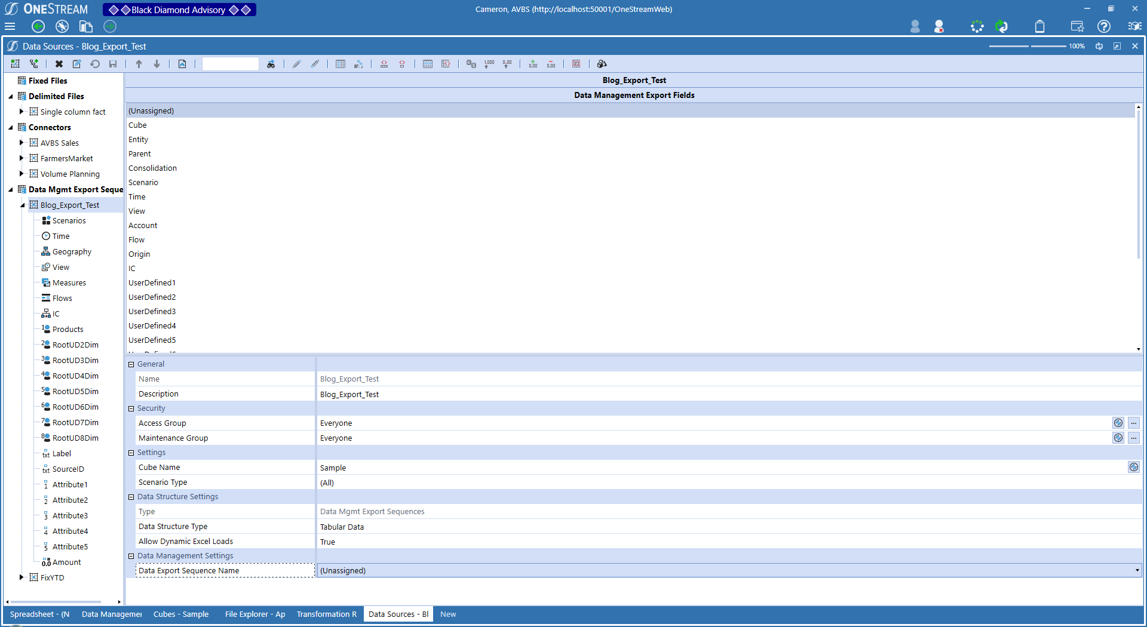The height and width of the screenshot is (627, 1147).
Task: Click the Allow Dynamic Excel Loads True value
Action: (327, 542)
